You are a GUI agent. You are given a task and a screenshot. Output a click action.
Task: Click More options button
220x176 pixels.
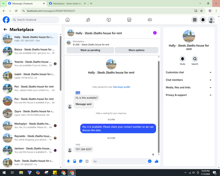pos(136,50)
